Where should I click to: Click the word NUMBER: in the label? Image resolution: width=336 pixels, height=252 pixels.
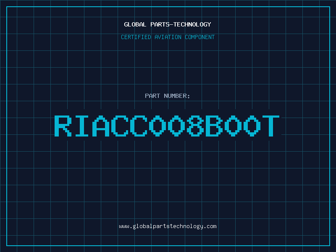point(177,96)
